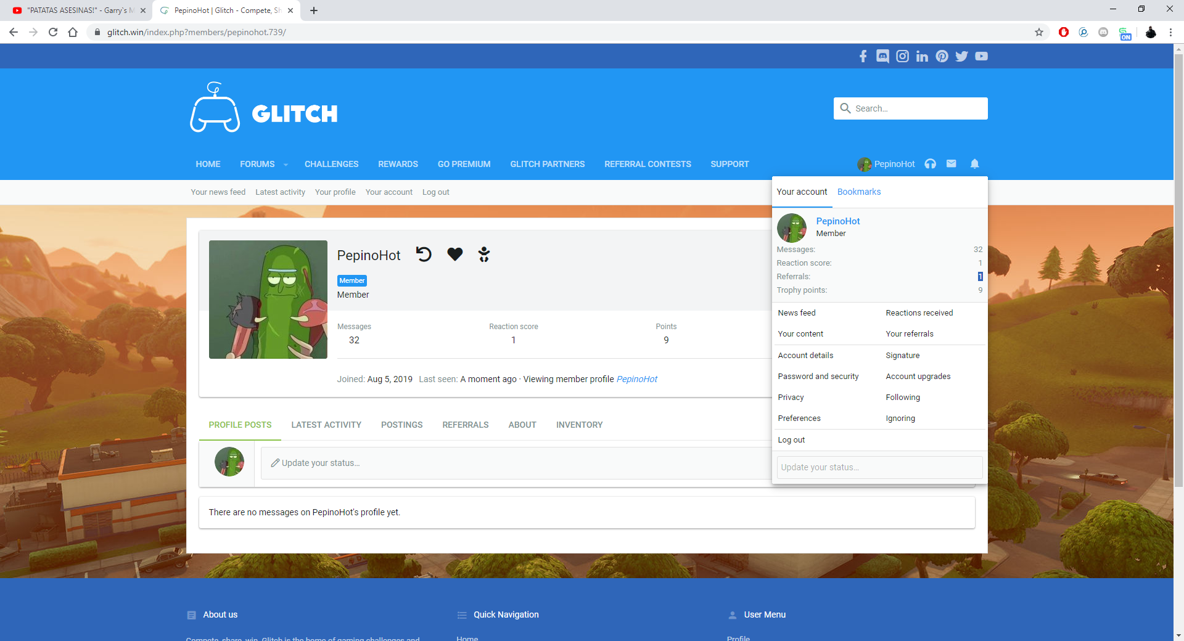Open the Inventory profile tab
Image resolution: width=1184 pixels, height=641 pixels.
point(579,425)
